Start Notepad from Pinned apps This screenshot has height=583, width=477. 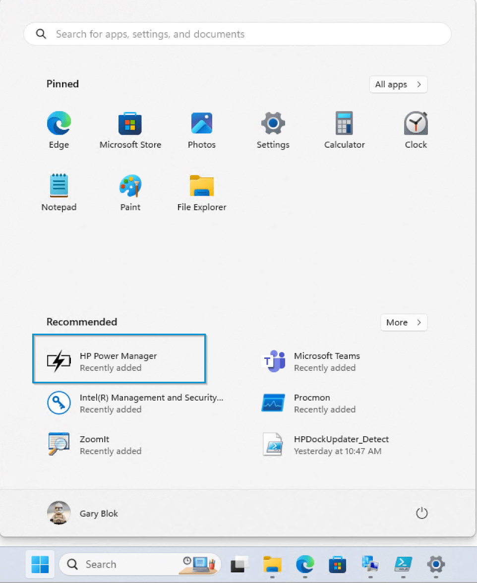pos(59,191)
